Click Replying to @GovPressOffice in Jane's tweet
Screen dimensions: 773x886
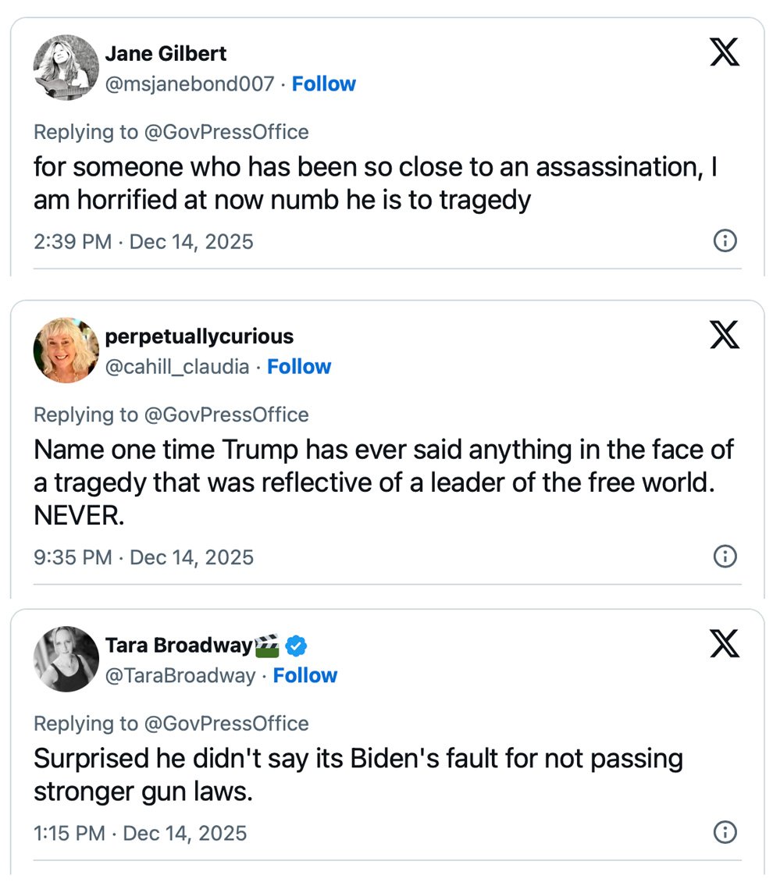coord(171,132)
